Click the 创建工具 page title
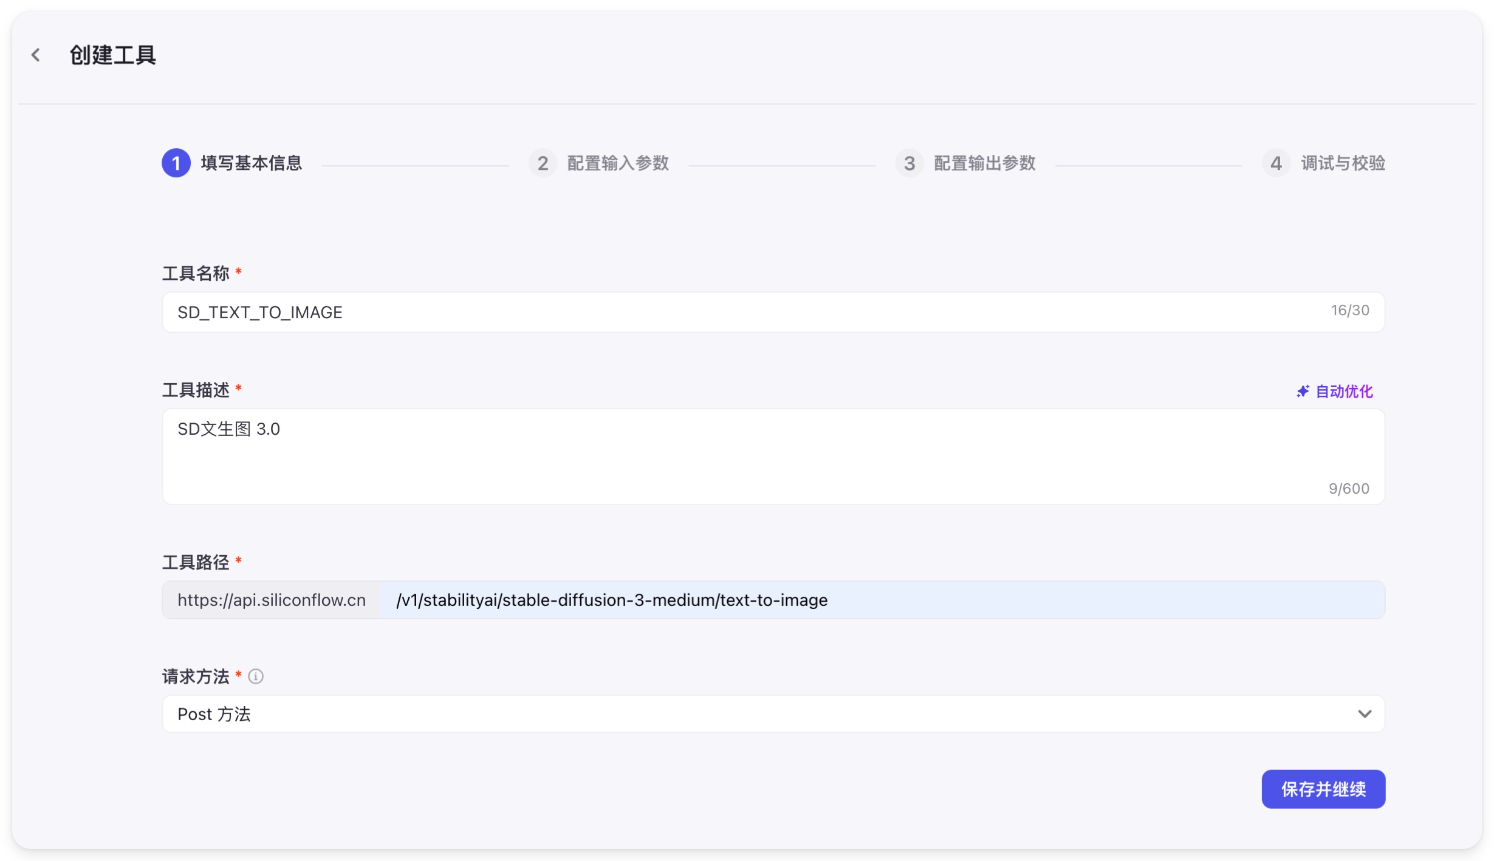The height and width of the screenshot is (861, 1494). click(113, 55)
